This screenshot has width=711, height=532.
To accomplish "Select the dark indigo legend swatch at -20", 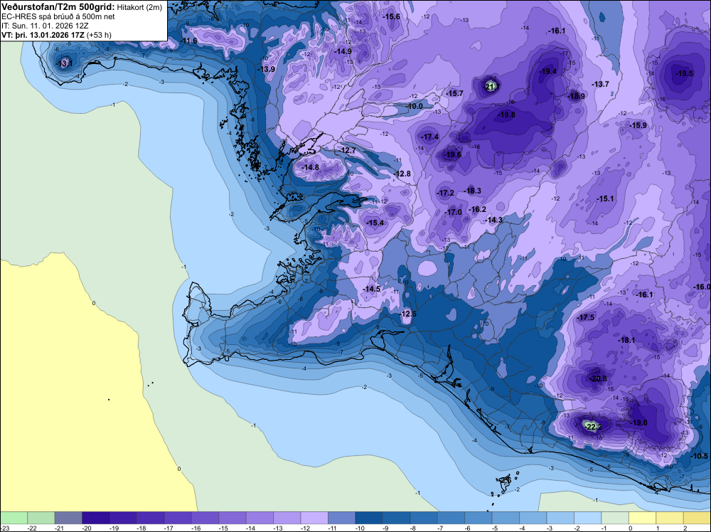I will [x=96, y=518].
